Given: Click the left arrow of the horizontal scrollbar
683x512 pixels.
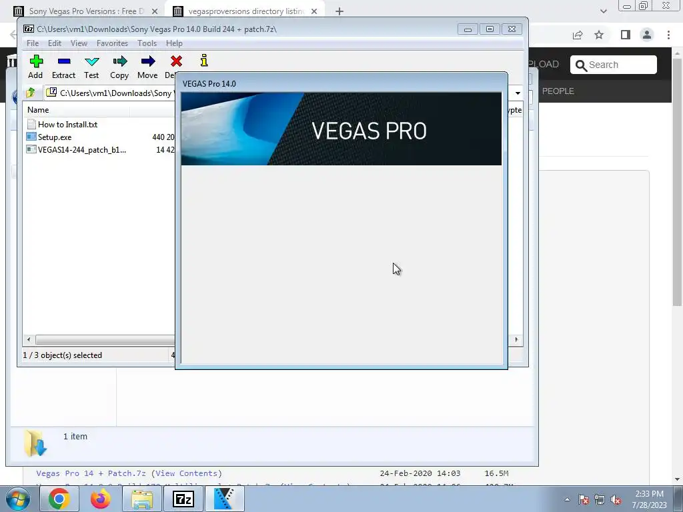Looking at the screenshot, I should coord(29,339).
